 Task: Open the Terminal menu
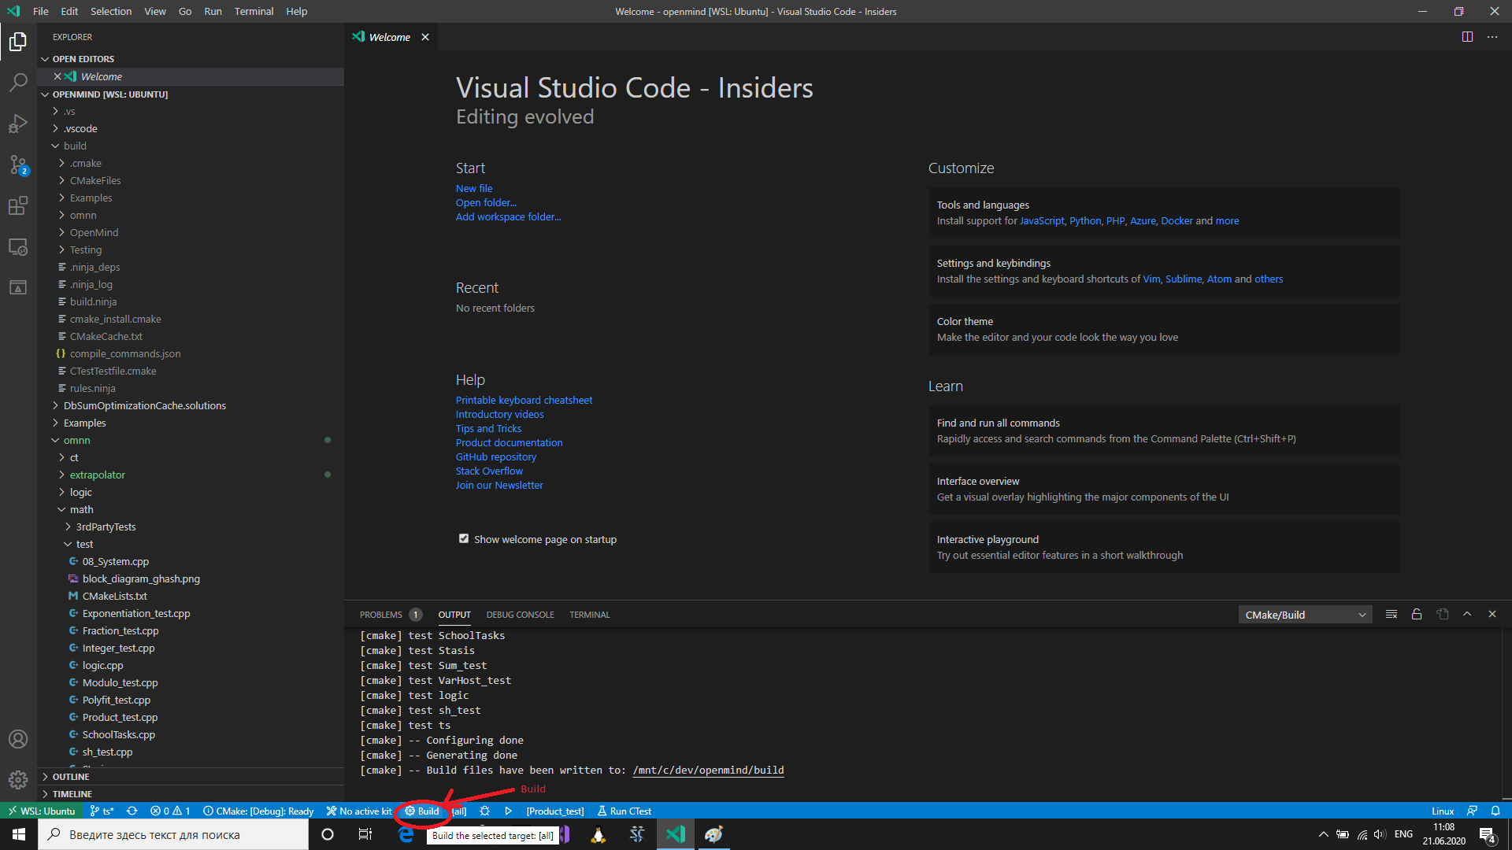[254, 11]
